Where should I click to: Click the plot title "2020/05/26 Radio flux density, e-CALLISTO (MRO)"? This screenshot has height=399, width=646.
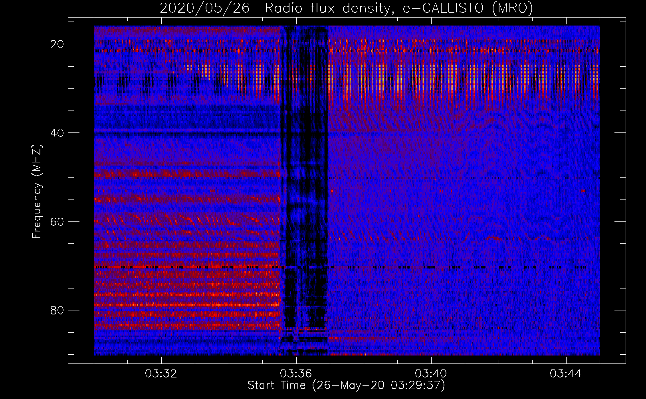point(346,8)
